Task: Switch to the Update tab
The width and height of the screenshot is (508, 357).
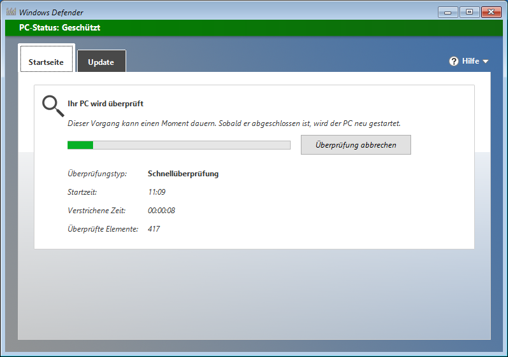Action: pos(101,62)
